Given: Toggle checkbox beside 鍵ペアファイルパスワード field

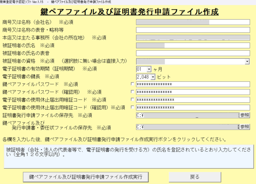Looking at the screenshot, I should 132,84.
